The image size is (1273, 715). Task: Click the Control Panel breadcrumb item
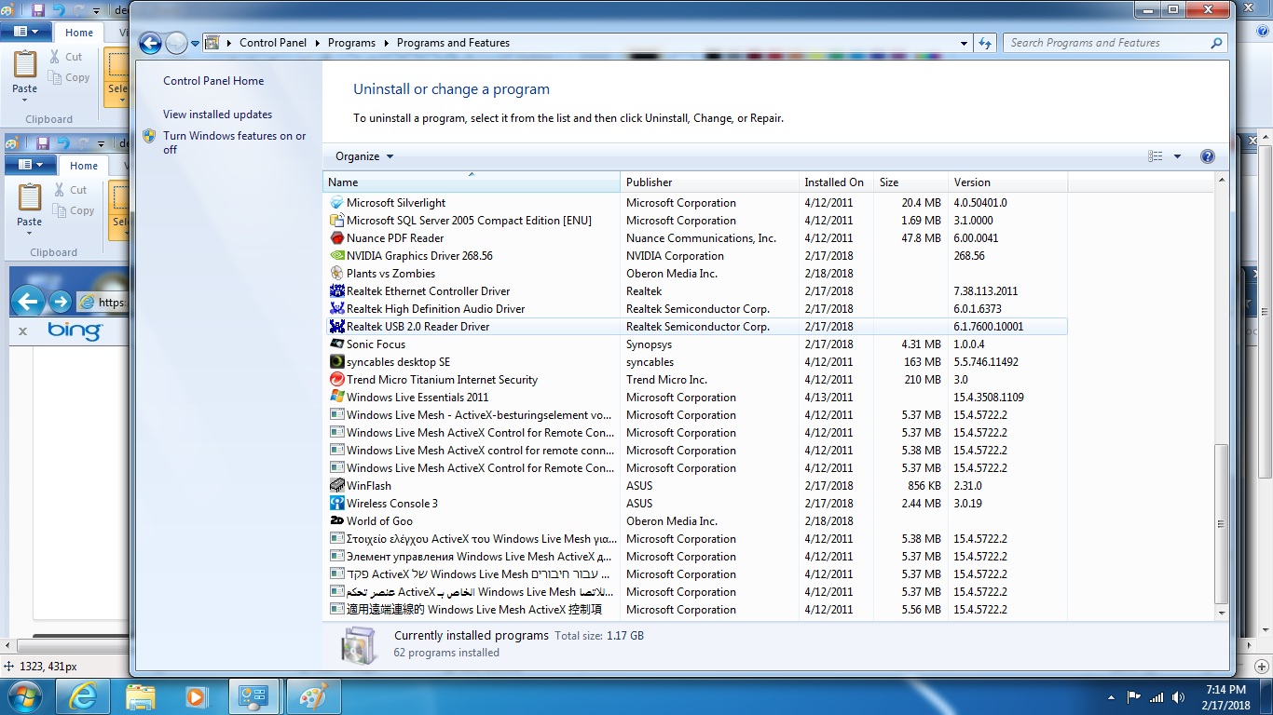click(x=272, y=43)
